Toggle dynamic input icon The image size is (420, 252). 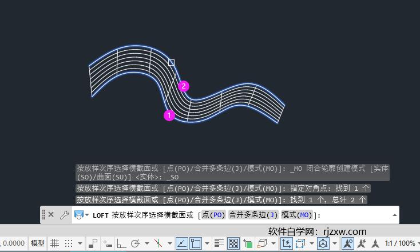coord(108,243)
